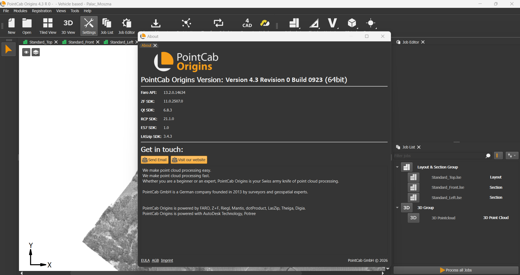Click the looping arrows transform toolbar icon
The width and height of the screenshot is (520, 275).
[x=218, y=23]
